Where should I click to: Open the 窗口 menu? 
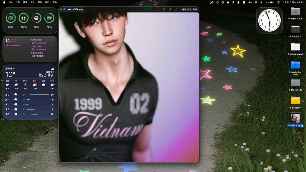[x=47, y=2]
